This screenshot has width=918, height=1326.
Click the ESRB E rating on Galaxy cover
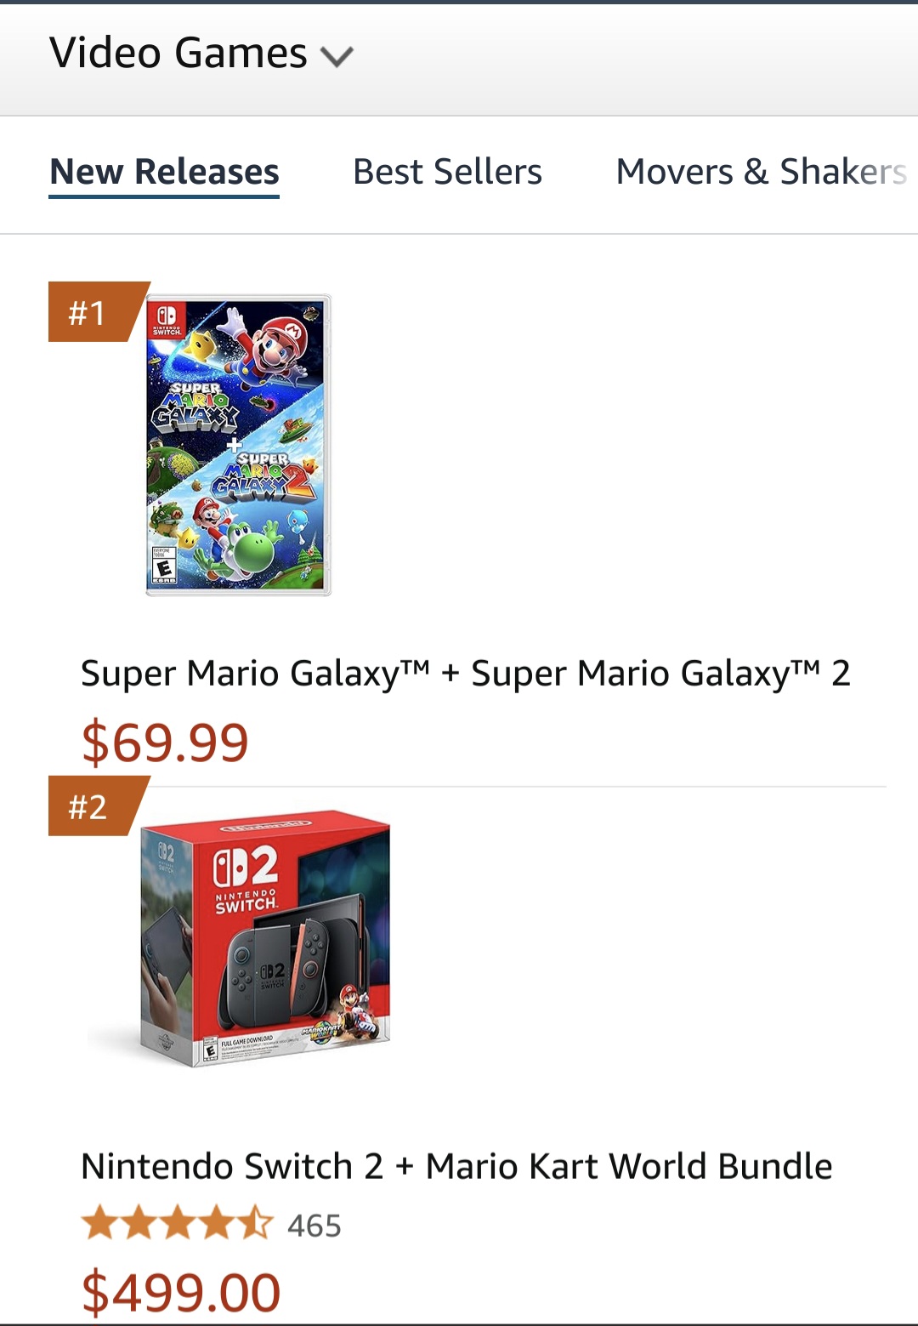coord(163,566)
